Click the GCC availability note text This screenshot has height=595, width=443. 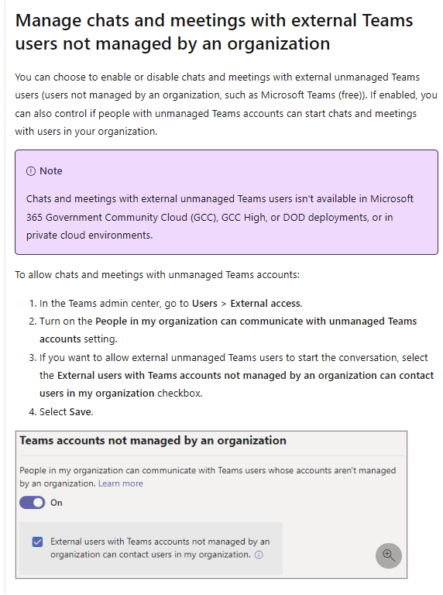220,217
